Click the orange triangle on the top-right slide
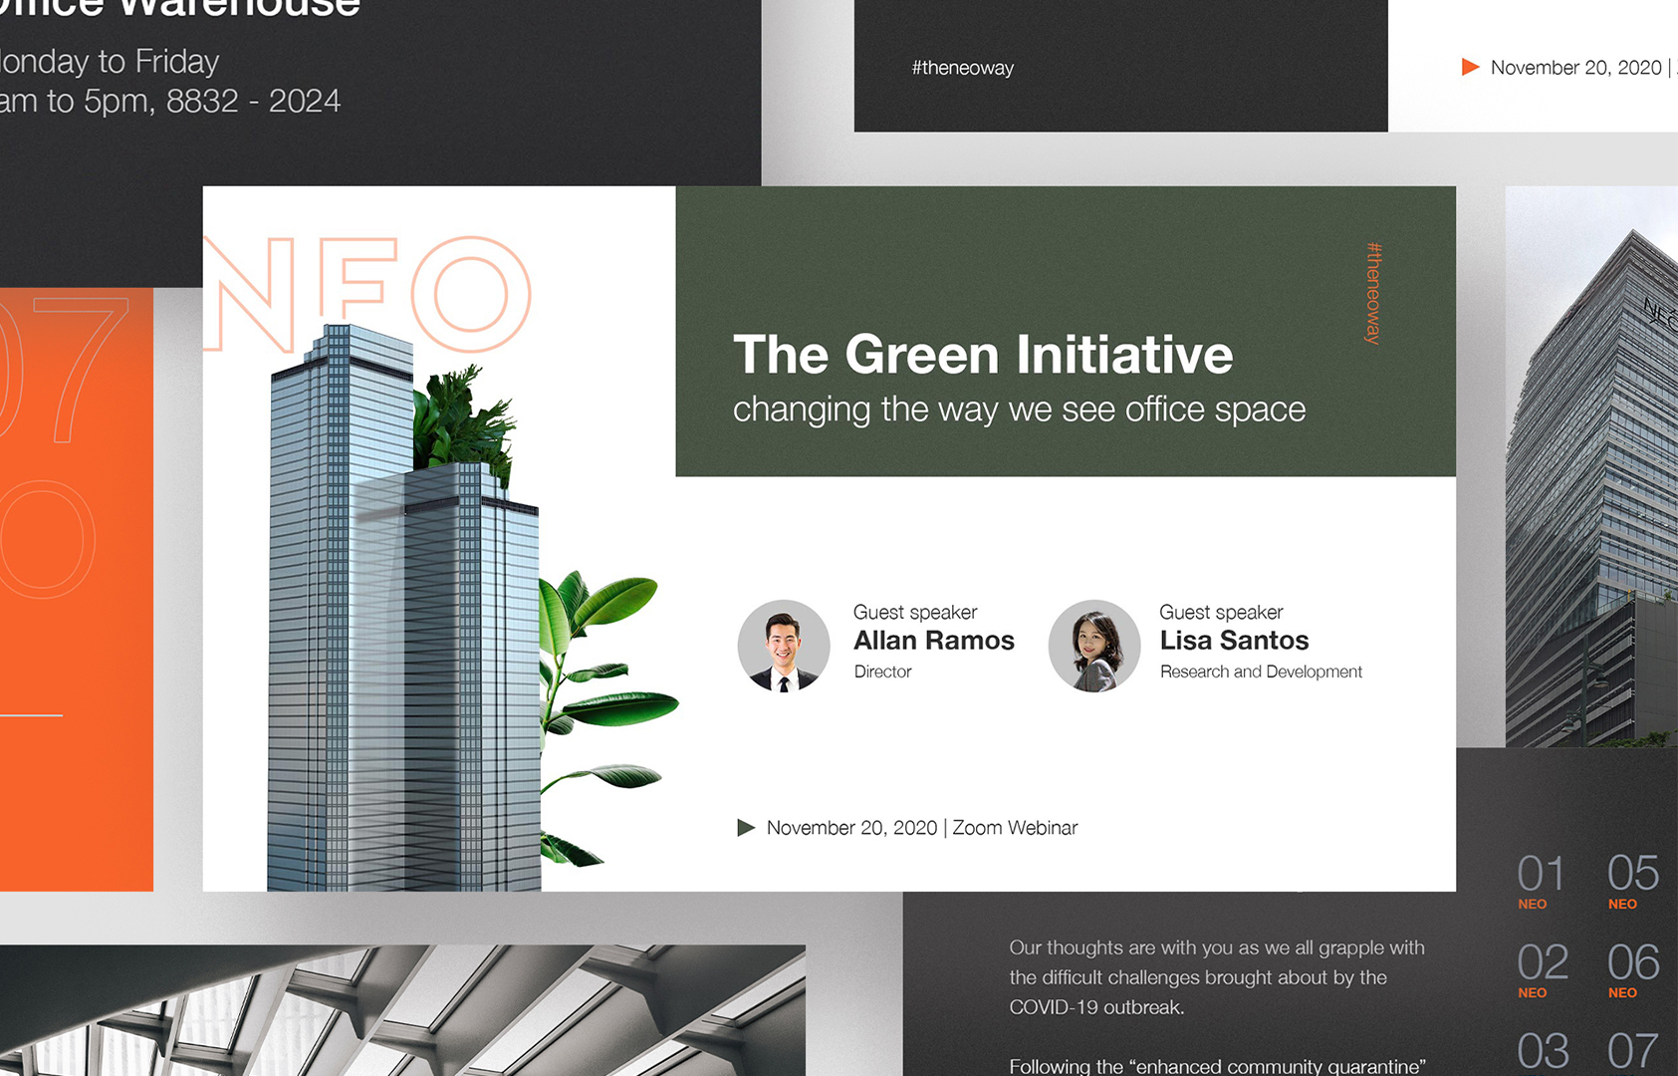Image resolution: width=1678 pixels, height=1076 pixels. tap(1470, 67)
